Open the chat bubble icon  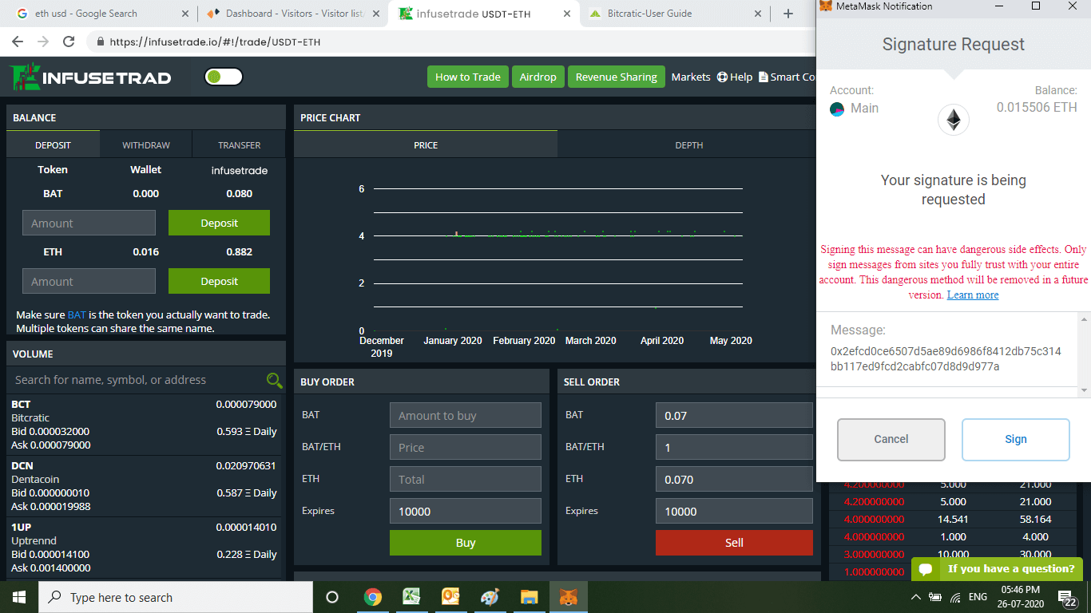pos(926,569)
